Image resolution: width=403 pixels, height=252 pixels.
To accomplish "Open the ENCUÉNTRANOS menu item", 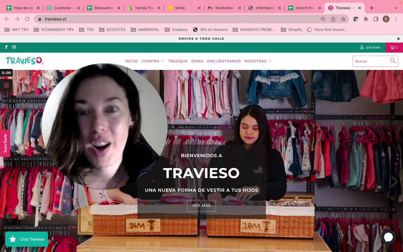I will tap(224, 61).
